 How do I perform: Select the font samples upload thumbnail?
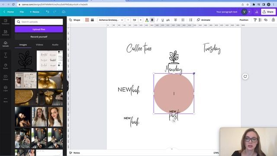[50, 61]
